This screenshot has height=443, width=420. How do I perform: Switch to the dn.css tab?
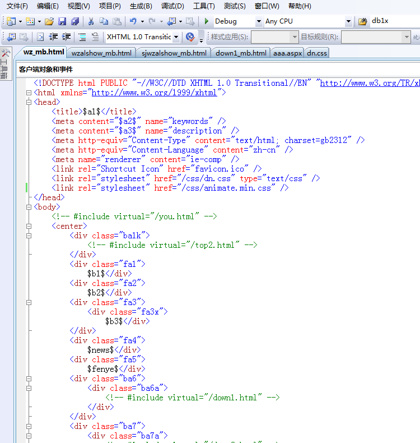(x=317, y=53)
